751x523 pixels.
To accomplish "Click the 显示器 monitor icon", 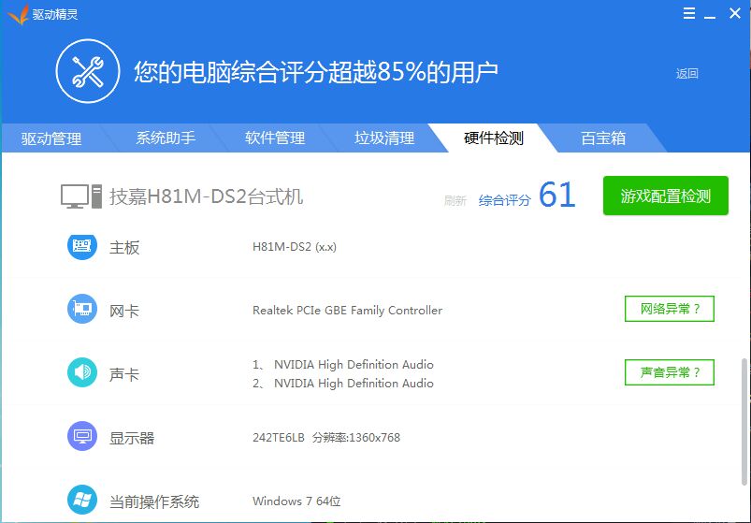I will [82, 436].
